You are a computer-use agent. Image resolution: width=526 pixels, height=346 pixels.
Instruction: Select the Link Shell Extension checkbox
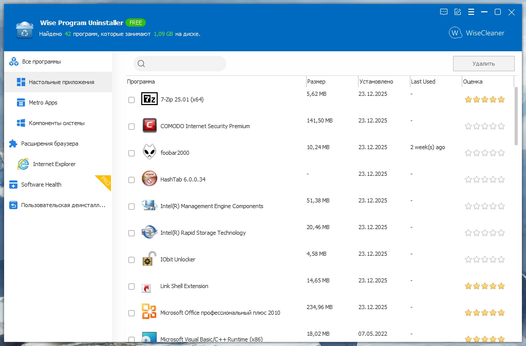coord(131,287)
